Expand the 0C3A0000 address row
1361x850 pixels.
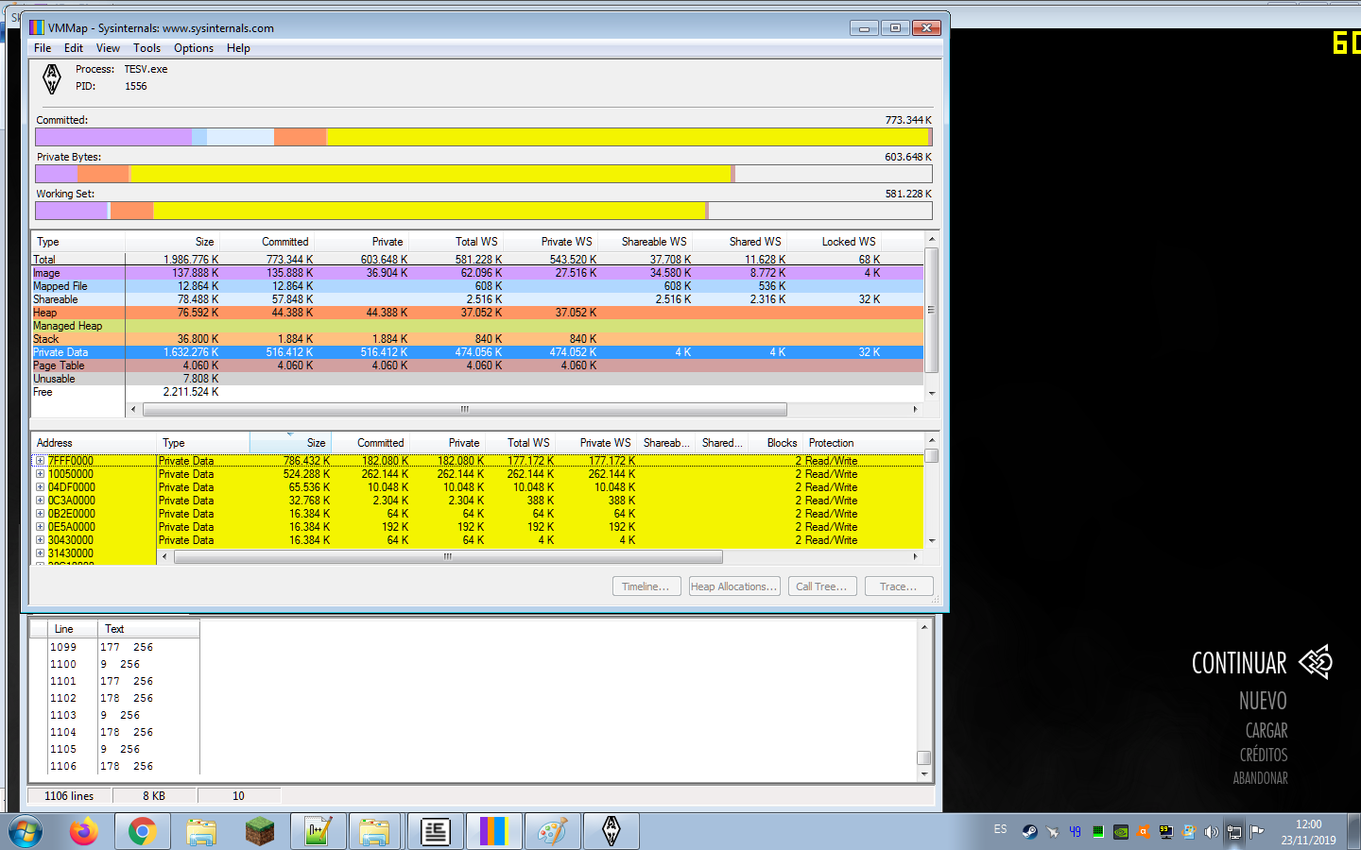[x=40, y=501]
